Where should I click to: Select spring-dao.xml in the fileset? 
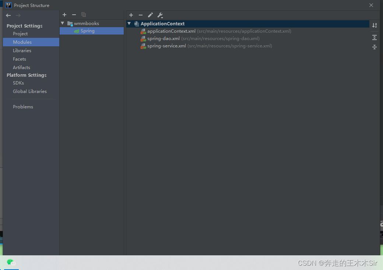pos(164,39)
